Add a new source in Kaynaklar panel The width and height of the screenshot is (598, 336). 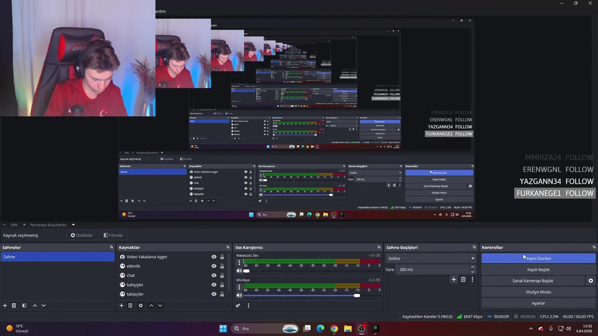pos(121,306)
